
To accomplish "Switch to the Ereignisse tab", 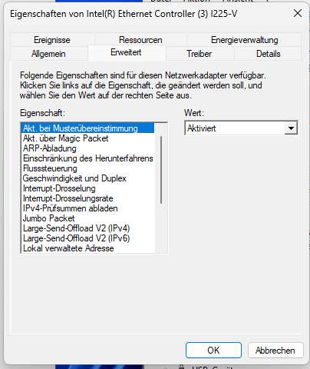I will point(52,40).
